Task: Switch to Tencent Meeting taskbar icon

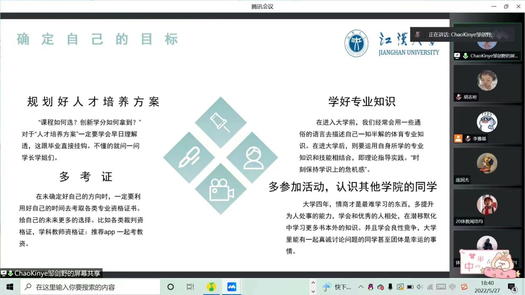Action: 232,287
